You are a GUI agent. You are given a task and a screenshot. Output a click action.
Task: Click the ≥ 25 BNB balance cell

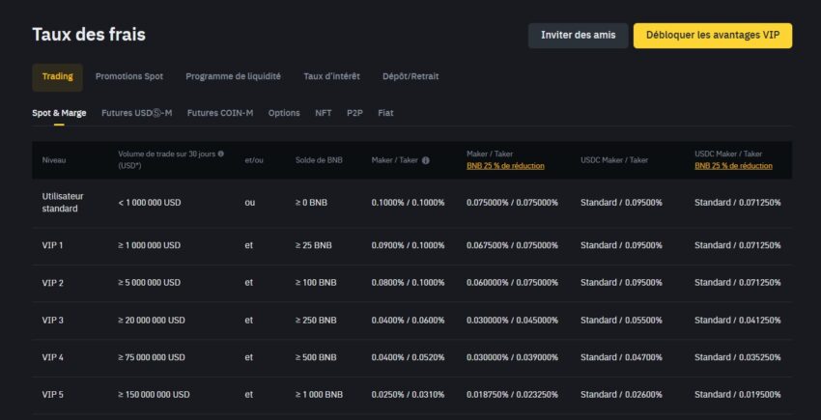(x=314, y=245)
